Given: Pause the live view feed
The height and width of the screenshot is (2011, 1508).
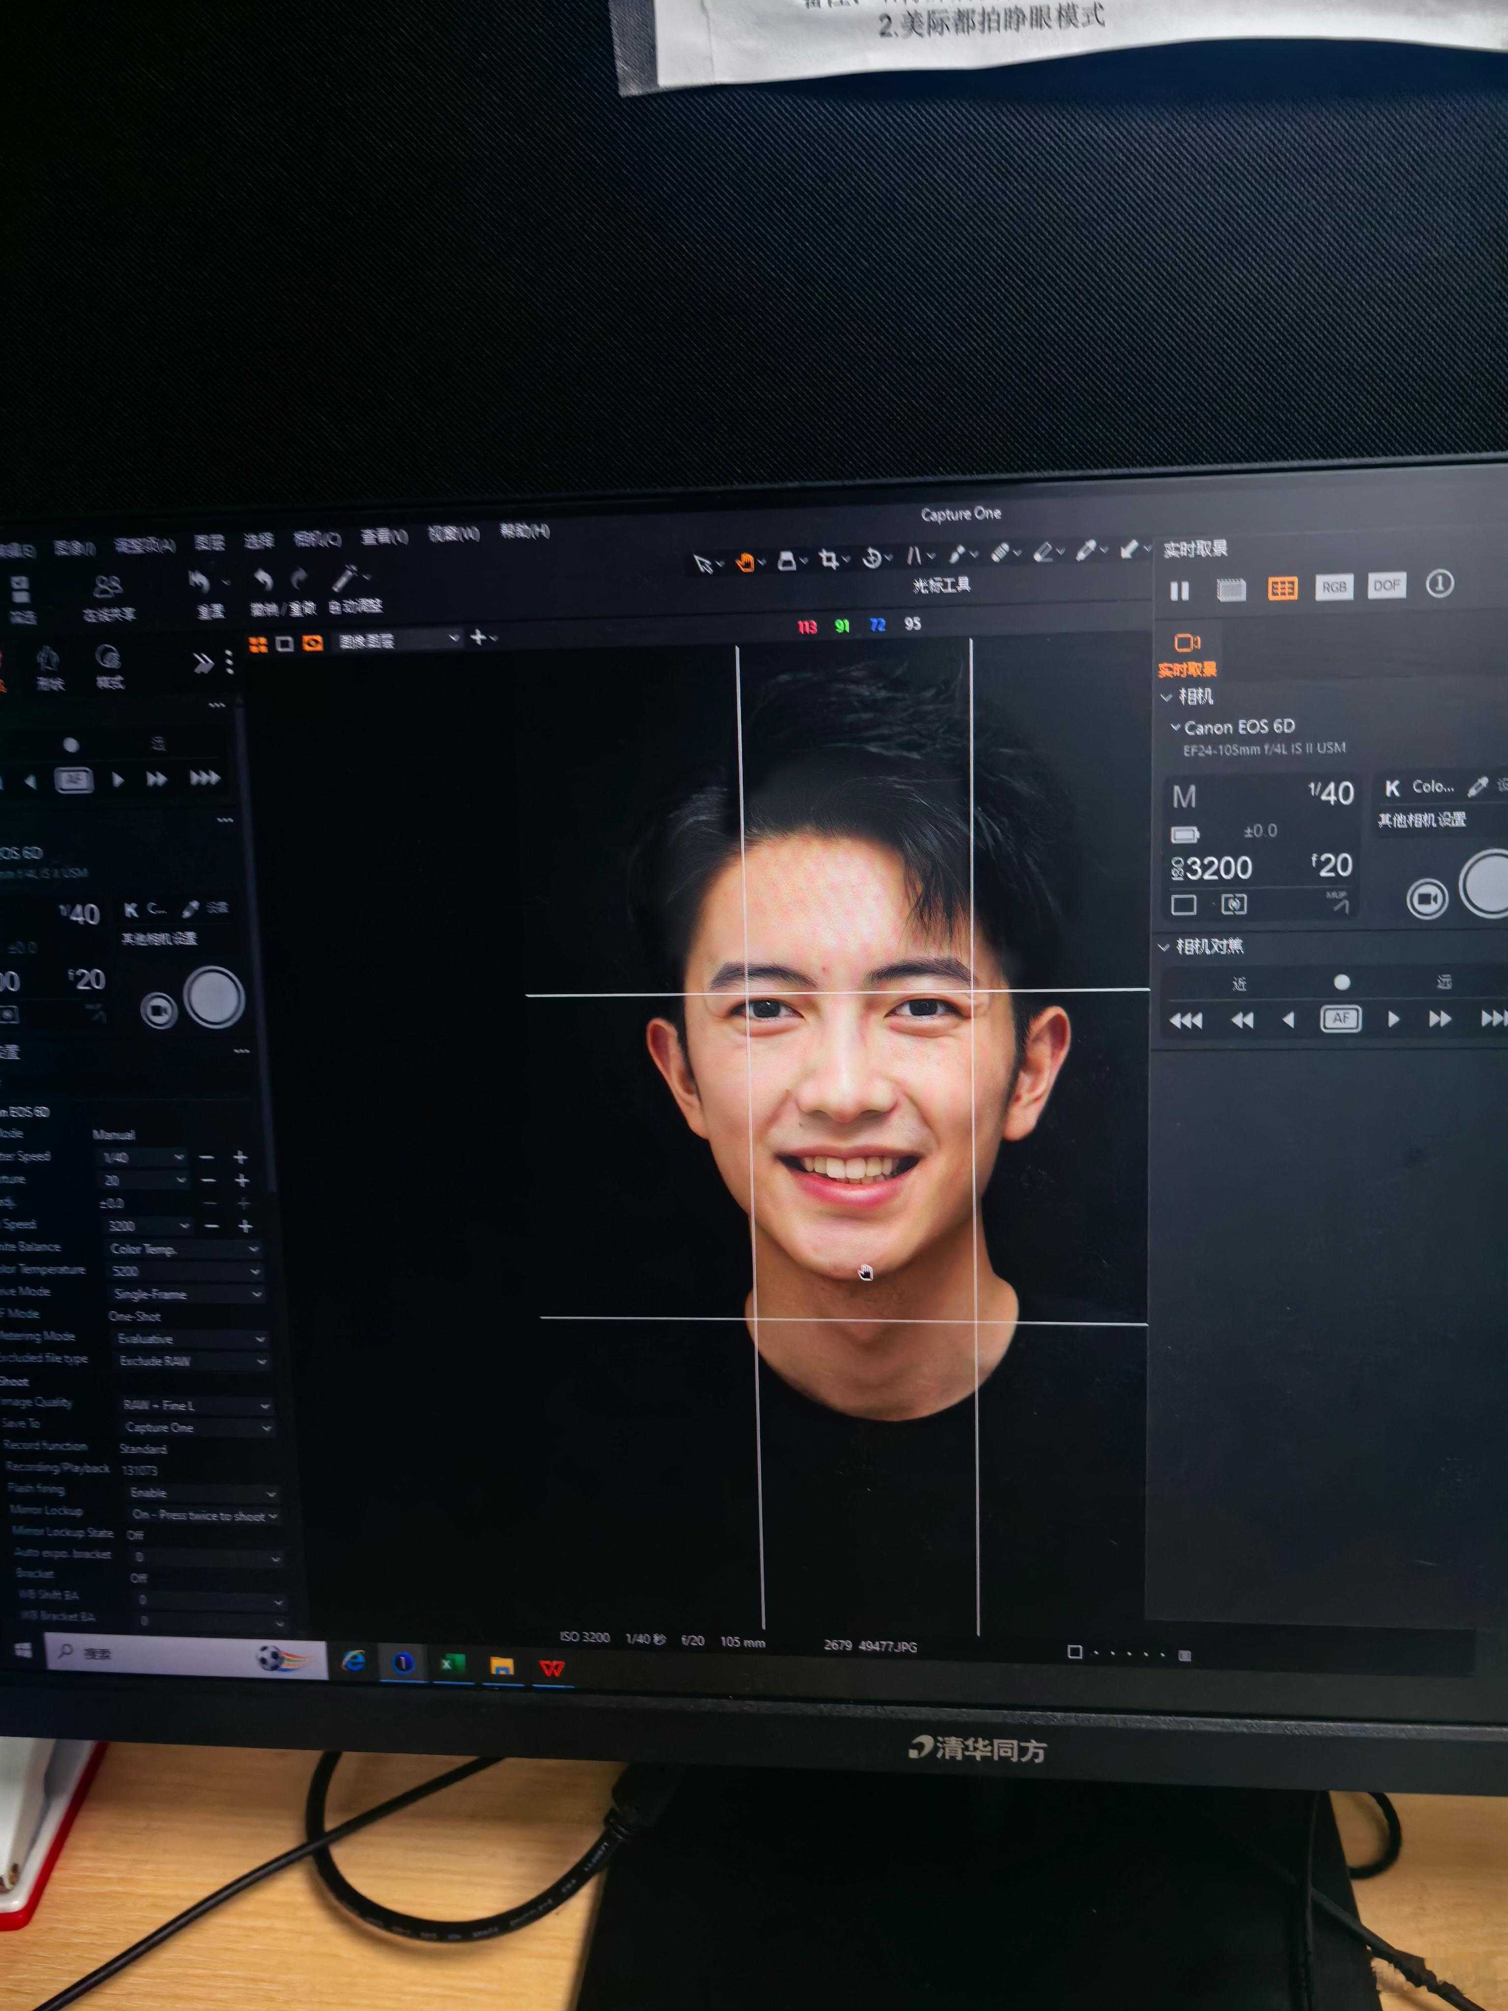Looking at the screenshot, I should (1180, 591).
